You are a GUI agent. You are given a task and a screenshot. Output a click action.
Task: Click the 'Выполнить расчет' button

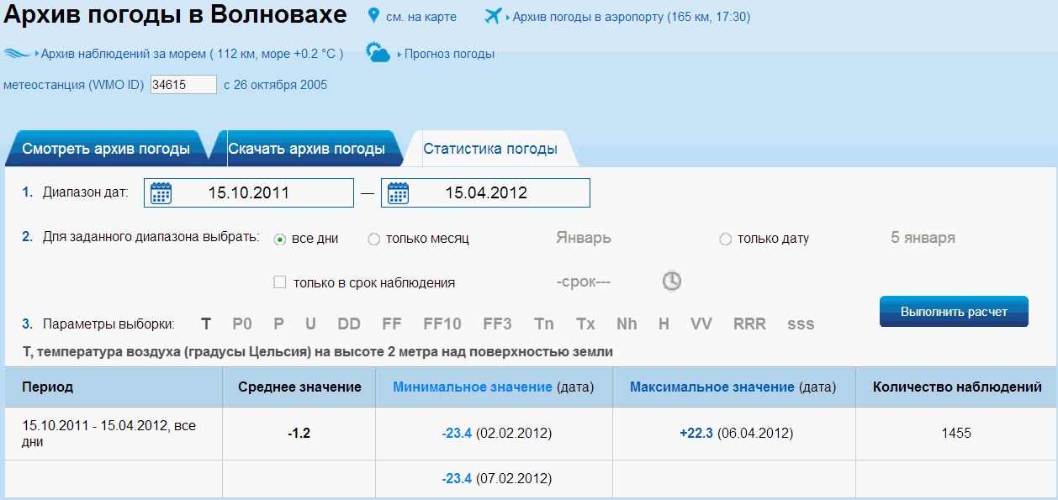pyautogui.click(x=954, y=311)
